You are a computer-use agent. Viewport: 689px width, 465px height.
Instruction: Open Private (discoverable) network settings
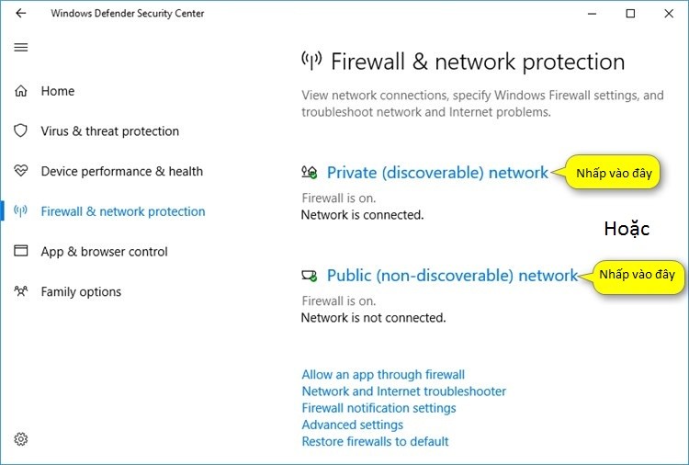click(437, 172)
